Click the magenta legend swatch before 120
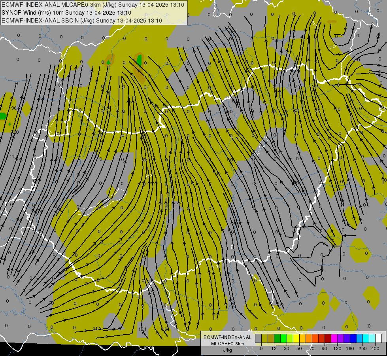 tap(334, 338)
